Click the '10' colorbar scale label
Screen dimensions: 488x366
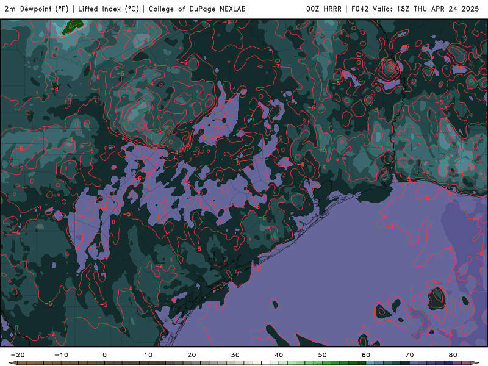click(148, 355)
